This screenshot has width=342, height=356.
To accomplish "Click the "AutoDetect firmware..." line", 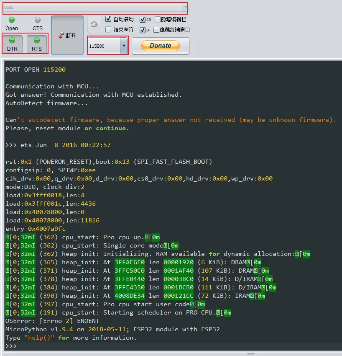I will click(46, 103).
